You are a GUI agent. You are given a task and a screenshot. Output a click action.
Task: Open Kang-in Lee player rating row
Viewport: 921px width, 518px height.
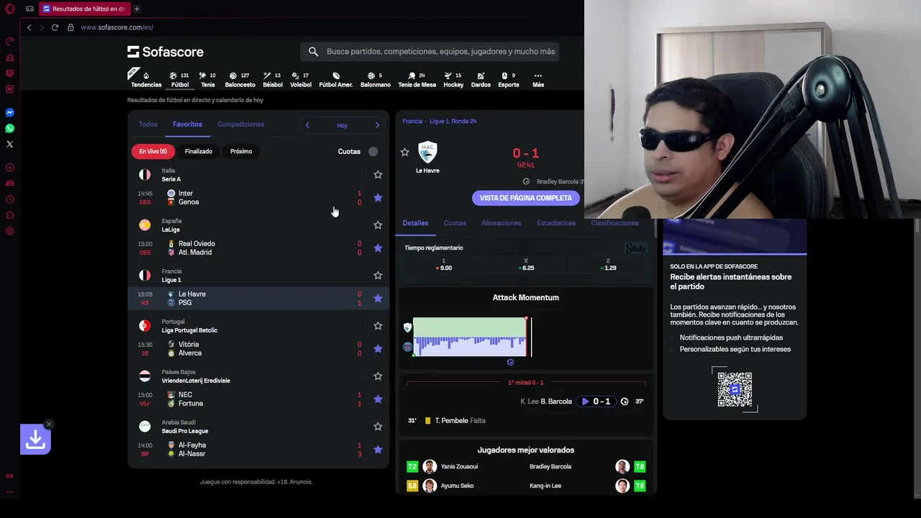[587, 486]
